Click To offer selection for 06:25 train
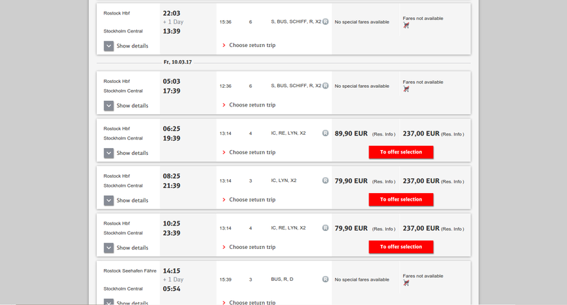Viewport: 567px width, 305px height. point(401,152)
